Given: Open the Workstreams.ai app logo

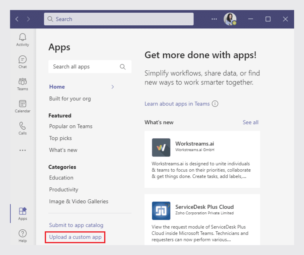Looking at the screenshot, I should click(x=161, y=147).
